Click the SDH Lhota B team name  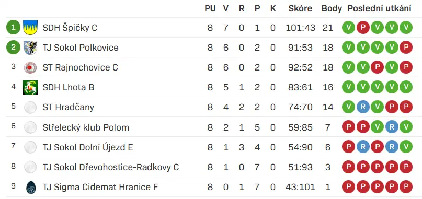[69, 87]
